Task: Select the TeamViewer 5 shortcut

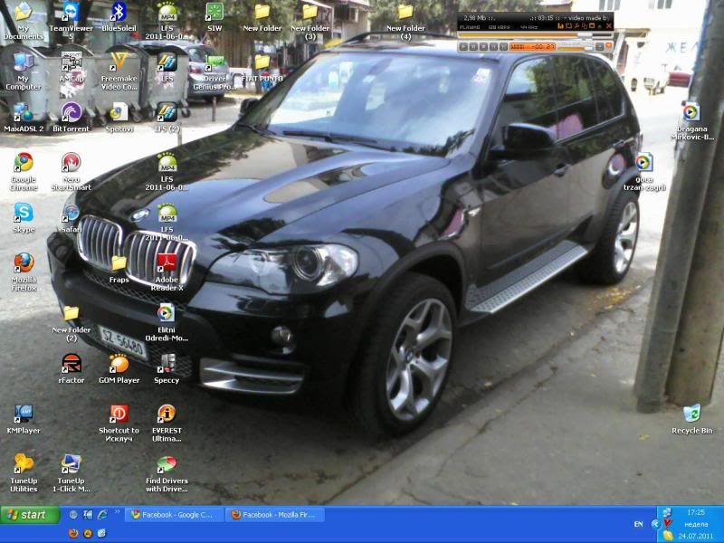Action: [71, 21]
